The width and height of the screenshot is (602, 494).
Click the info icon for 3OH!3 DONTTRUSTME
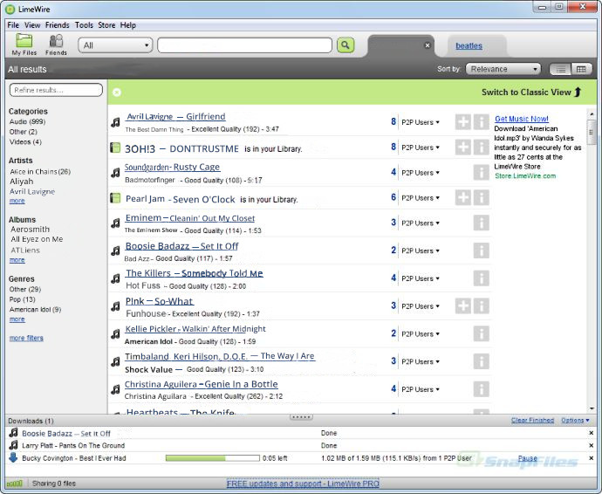tap(481, 148)
